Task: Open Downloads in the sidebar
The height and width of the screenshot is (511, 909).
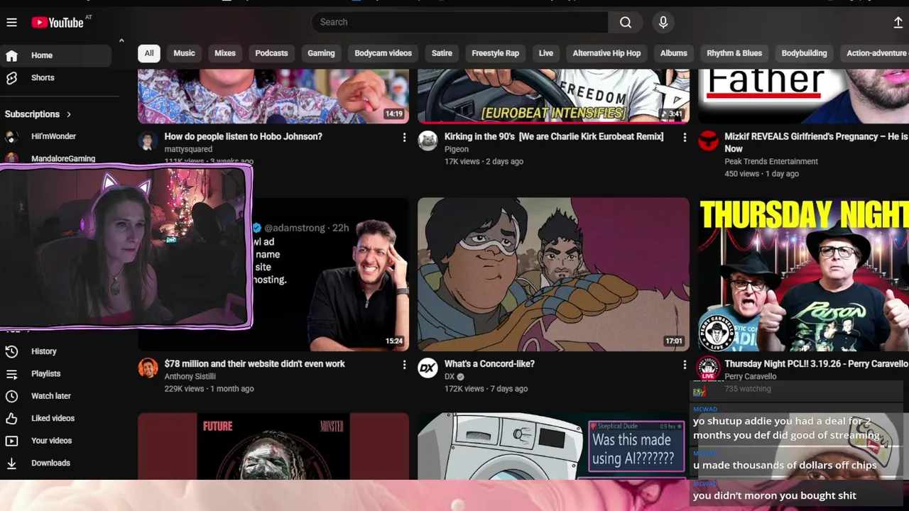Action: [57, 463]
